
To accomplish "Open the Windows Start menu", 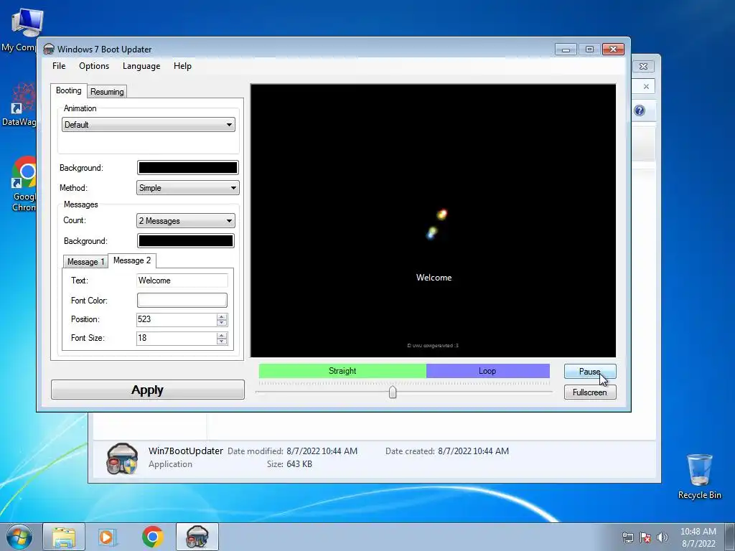I will tap(19, 537).
